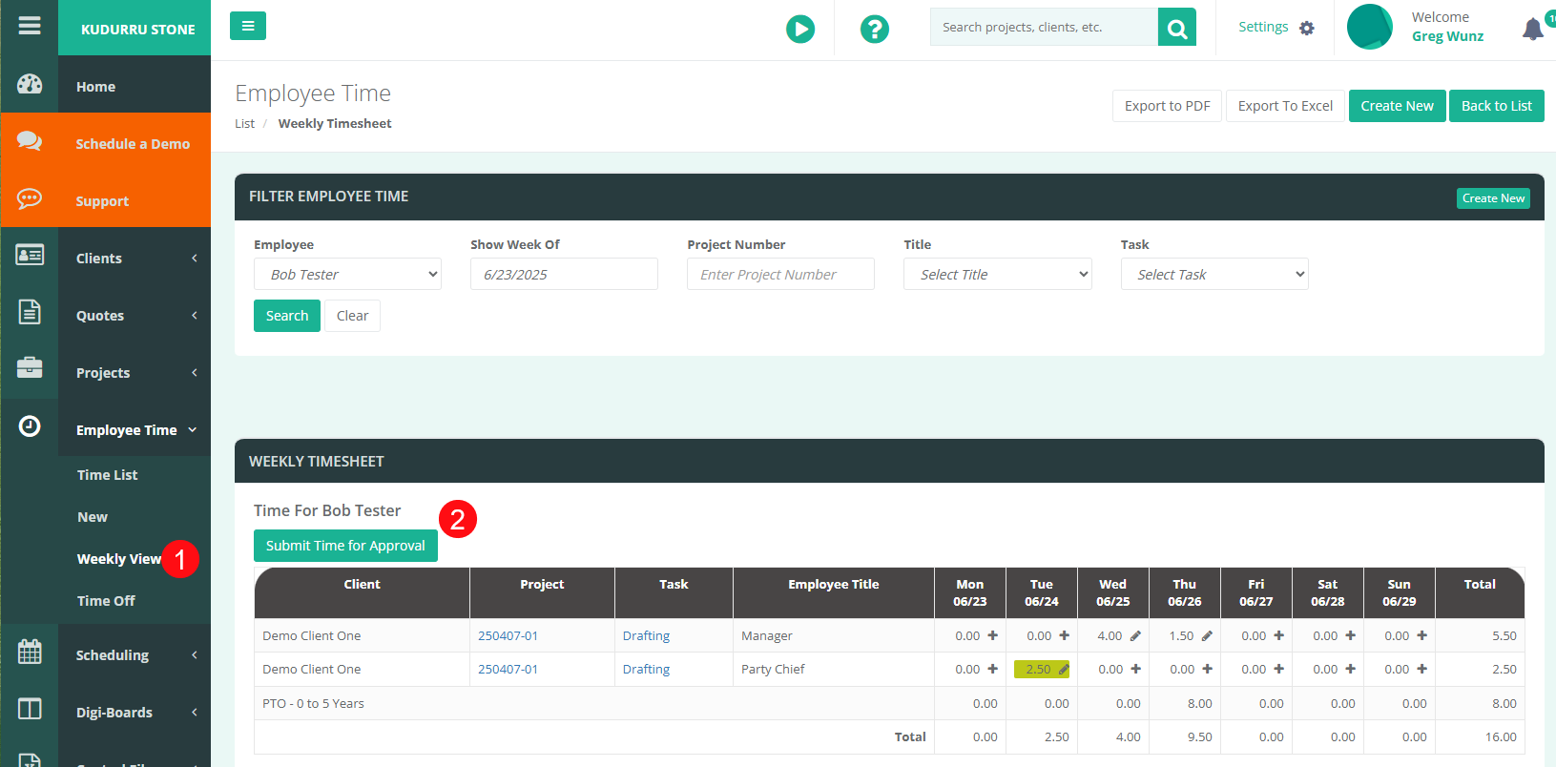1556x767 pixels.
Task: Expand the Clients sidebar menu
Action: point(134,259)
